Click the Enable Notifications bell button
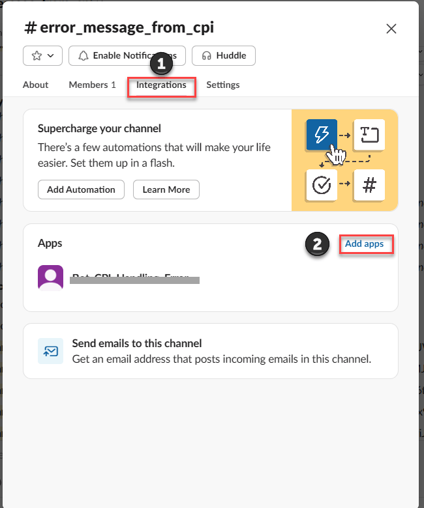 tap(127, 56)
